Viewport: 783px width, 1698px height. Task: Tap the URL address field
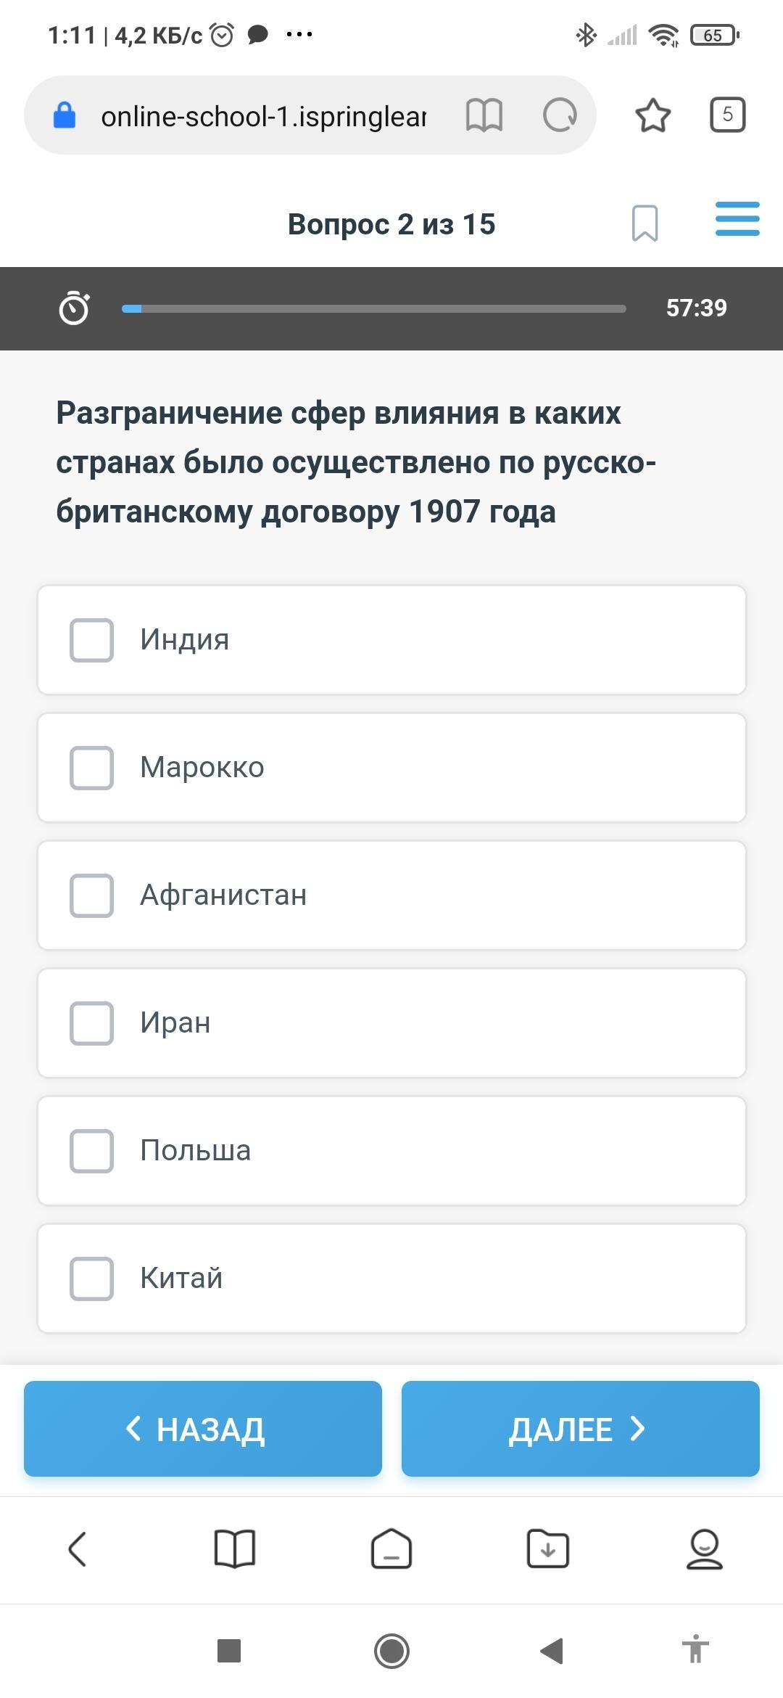tap(262, 116)
